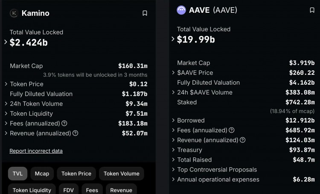
Task: Expand Top Controversial Proposals row
Action: [173, 169]
